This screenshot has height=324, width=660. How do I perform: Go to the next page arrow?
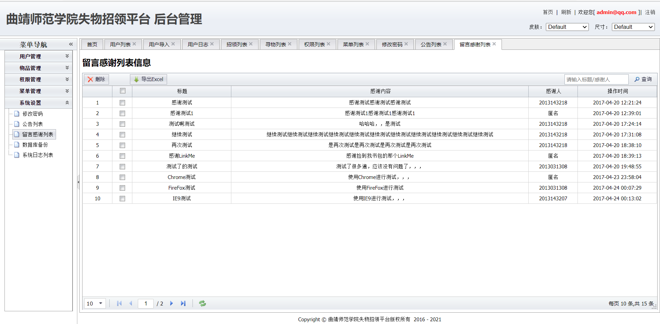pos(172,303)
